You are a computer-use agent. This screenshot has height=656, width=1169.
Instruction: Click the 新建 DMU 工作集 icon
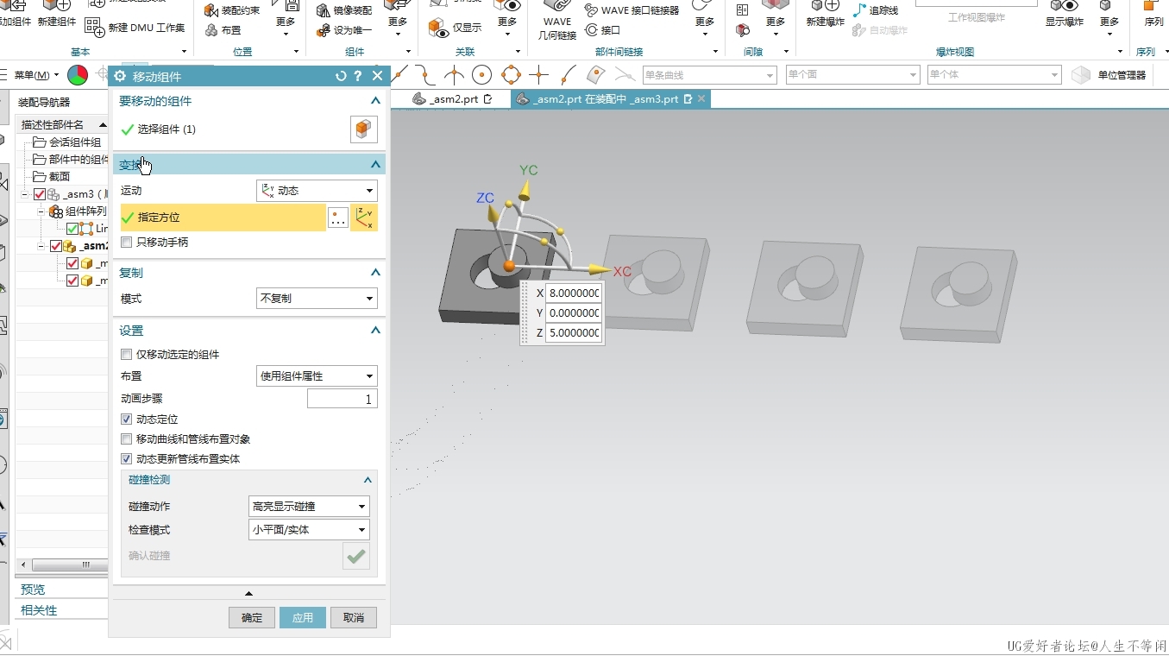[x=94, y=28]
